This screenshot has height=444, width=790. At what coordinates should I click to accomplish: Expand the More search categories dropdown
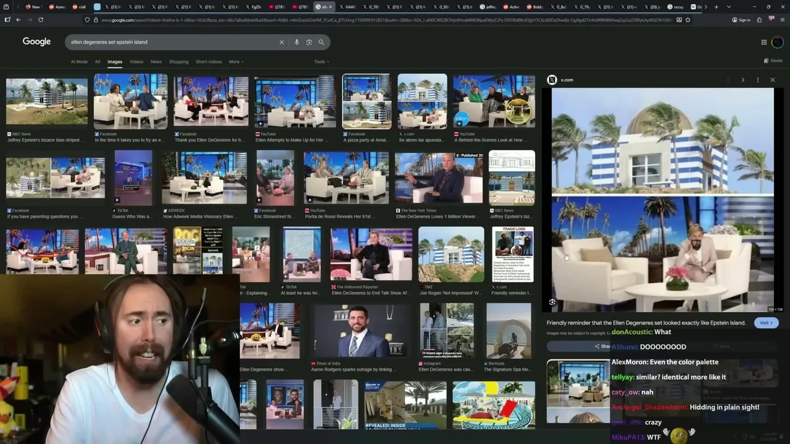tap(236, 62)
